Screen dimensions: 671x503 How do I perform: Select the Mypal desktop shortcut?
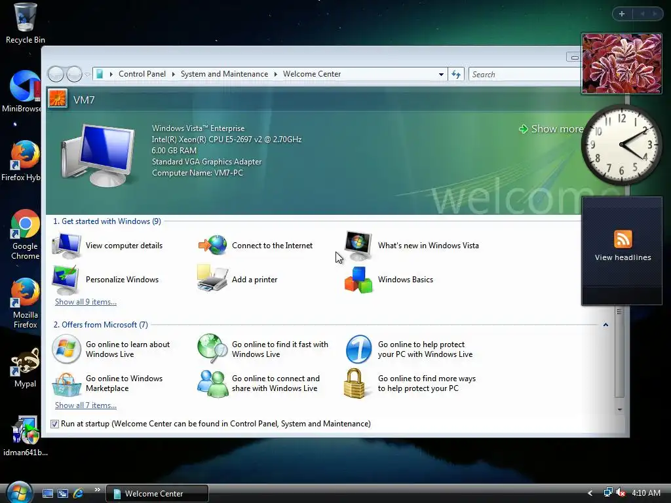click(26, 367)
